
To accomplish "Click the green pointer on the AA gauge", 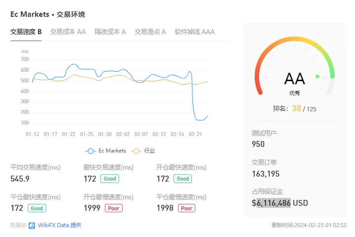I will (318, 76).
